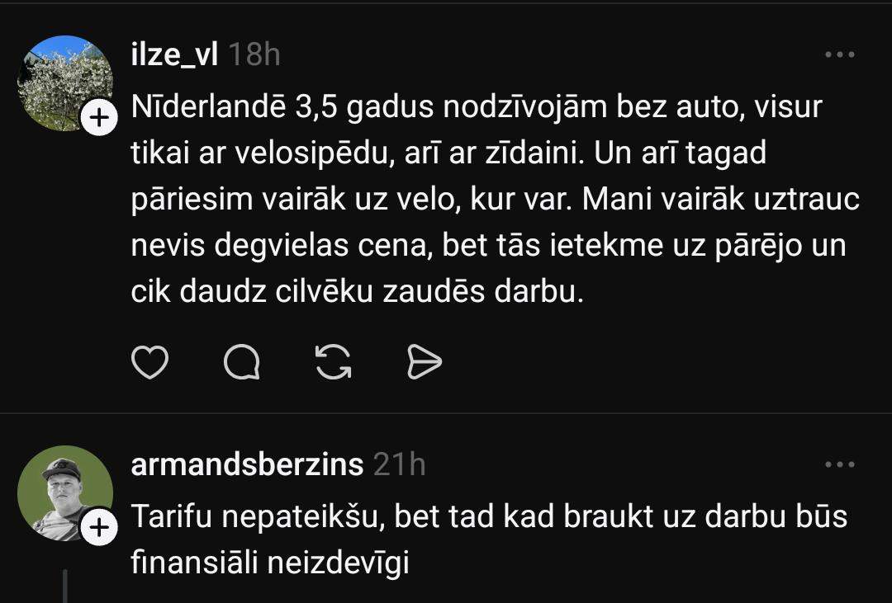
Task: Open ilze_vl's post about living without a car
Action: (487, 200)
